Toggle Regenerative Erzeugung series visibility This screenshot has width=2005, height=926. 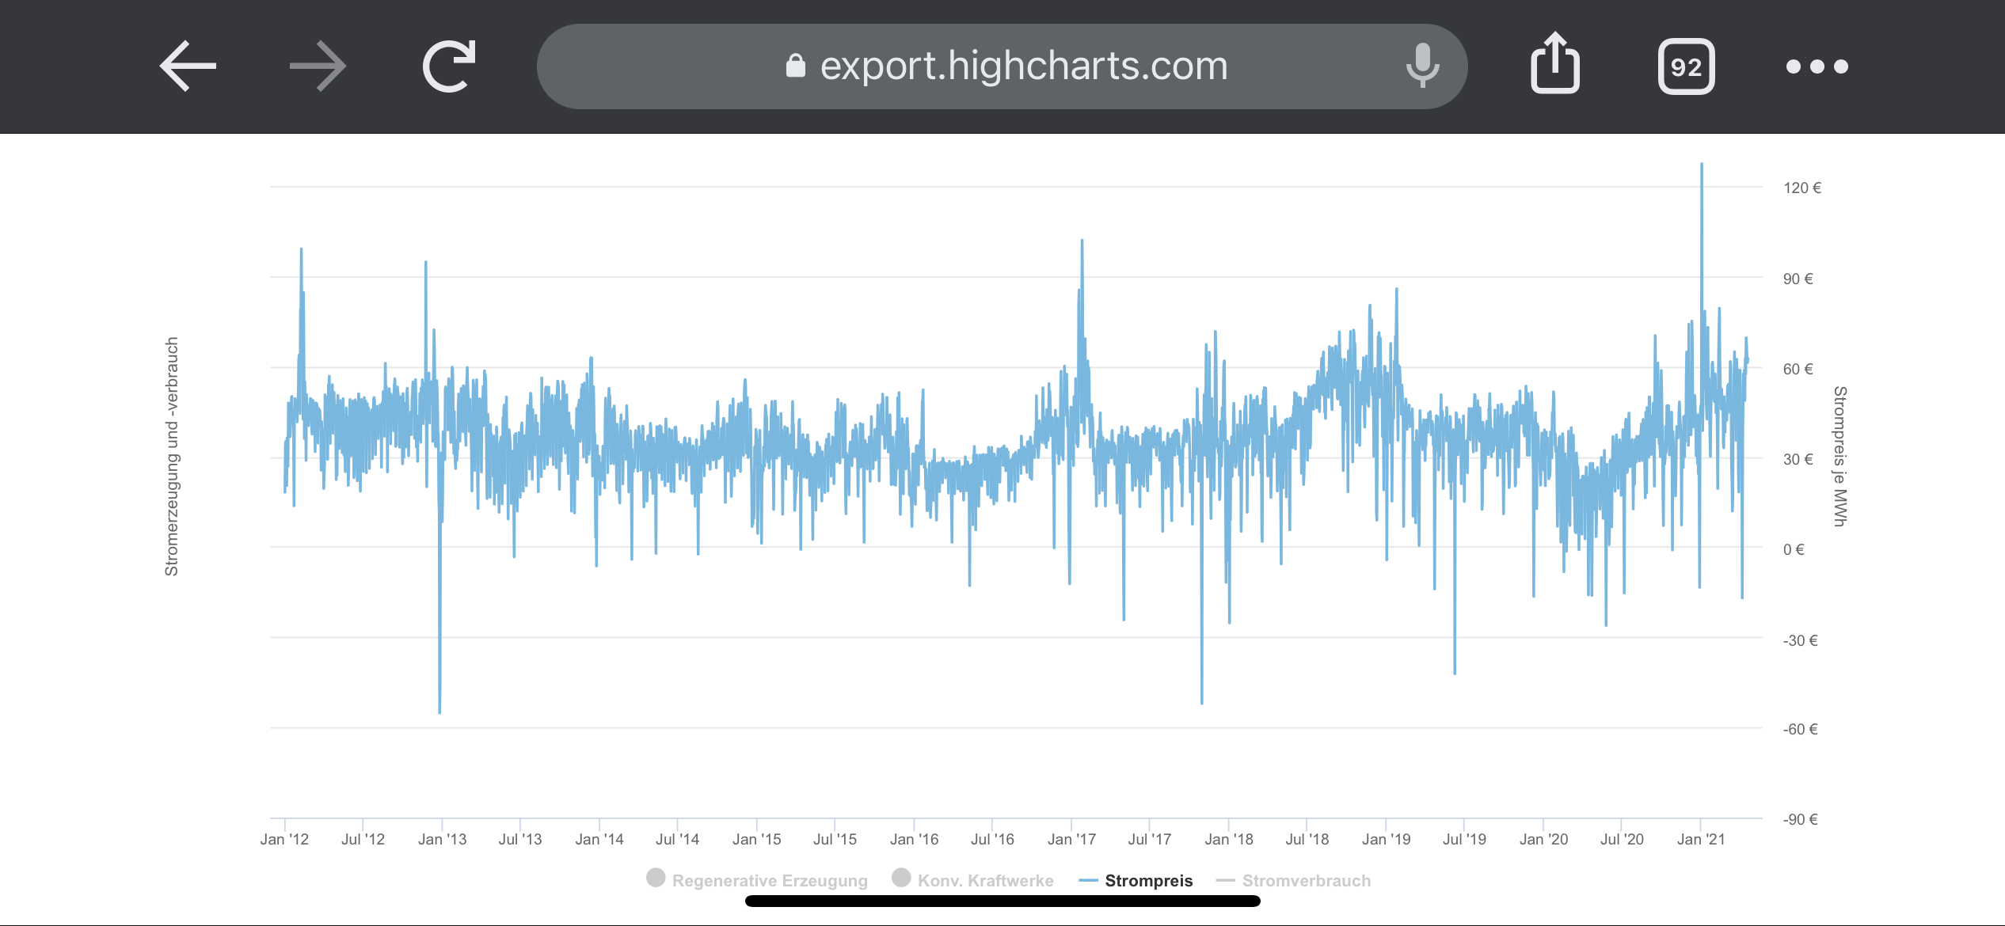click(769, 881)
